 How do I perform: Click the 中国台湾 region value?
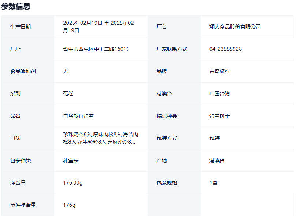pyautogui.click(x=219, y=94)
